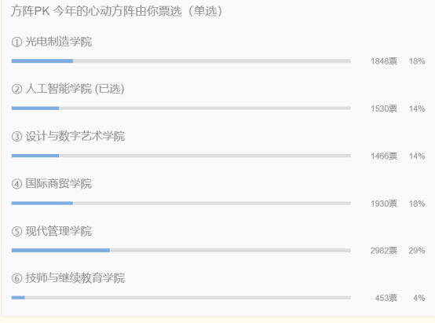Click the 453票 vote count
The width and height of the screenshot is (435, 323).
point(386,298)
